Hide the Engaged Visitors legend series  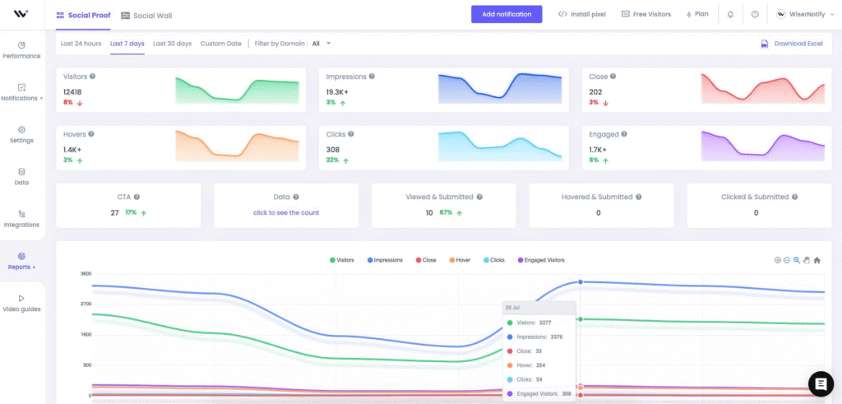pyautogui.click(x=541, y=260)
